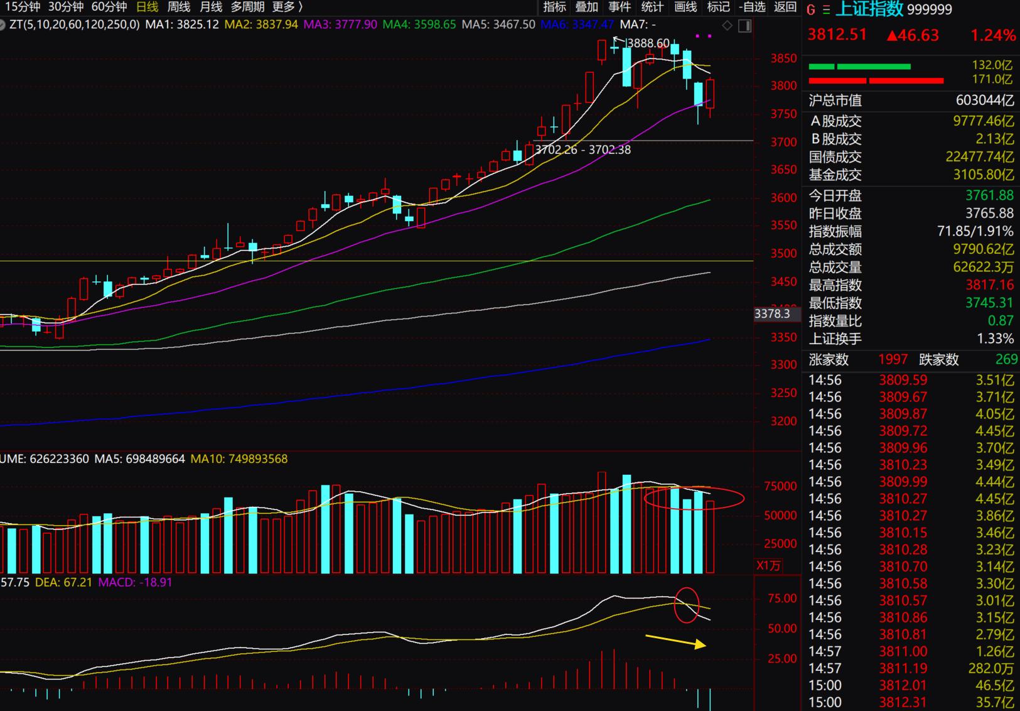Viewport: 1020px width, 711px height.
Task: Click the green bar of buy-sell indicator
Action: point(859,66)
